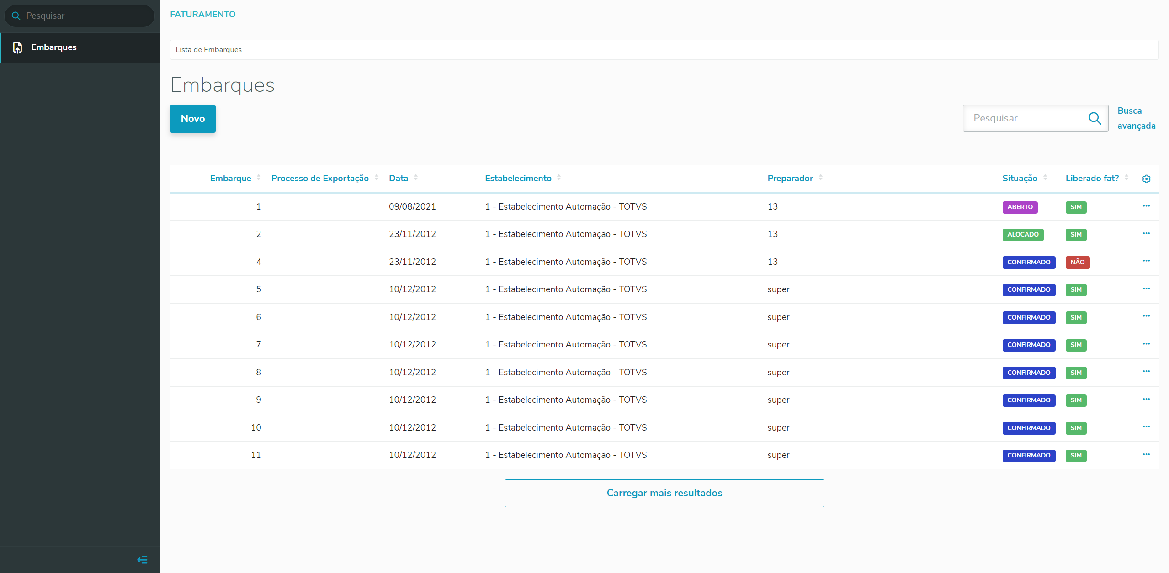Click the sidebar search magnifier icon
This screenshot has height=573, width=1169.
[x=16, y=16]
